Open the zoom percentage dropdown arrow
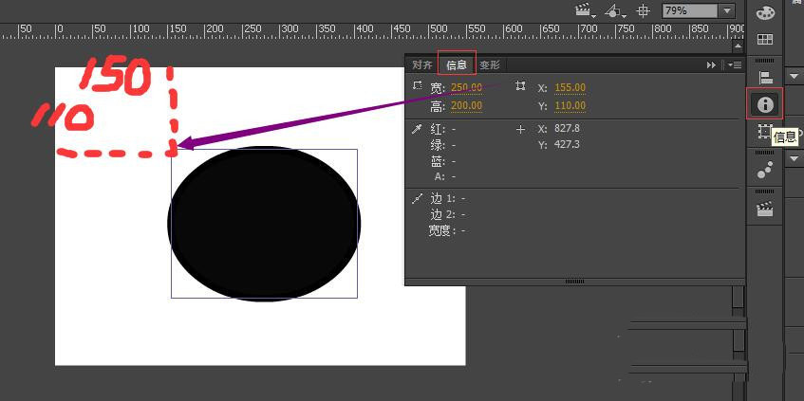 click(x=726, y=10)
